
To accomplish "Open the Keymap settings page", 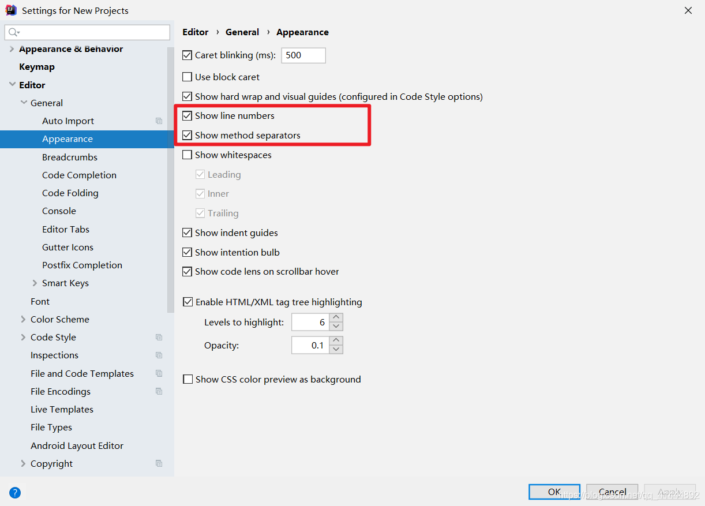I will coord(37,67).
